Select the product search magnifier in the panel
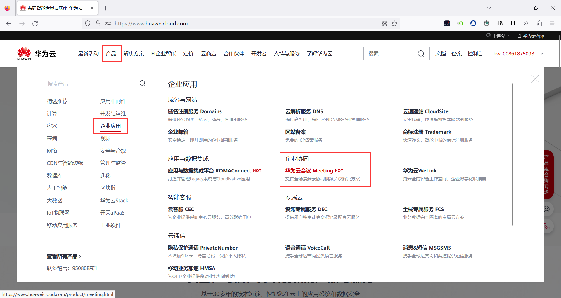The height and width of the screenshot is (298, 561). (143, 83)
